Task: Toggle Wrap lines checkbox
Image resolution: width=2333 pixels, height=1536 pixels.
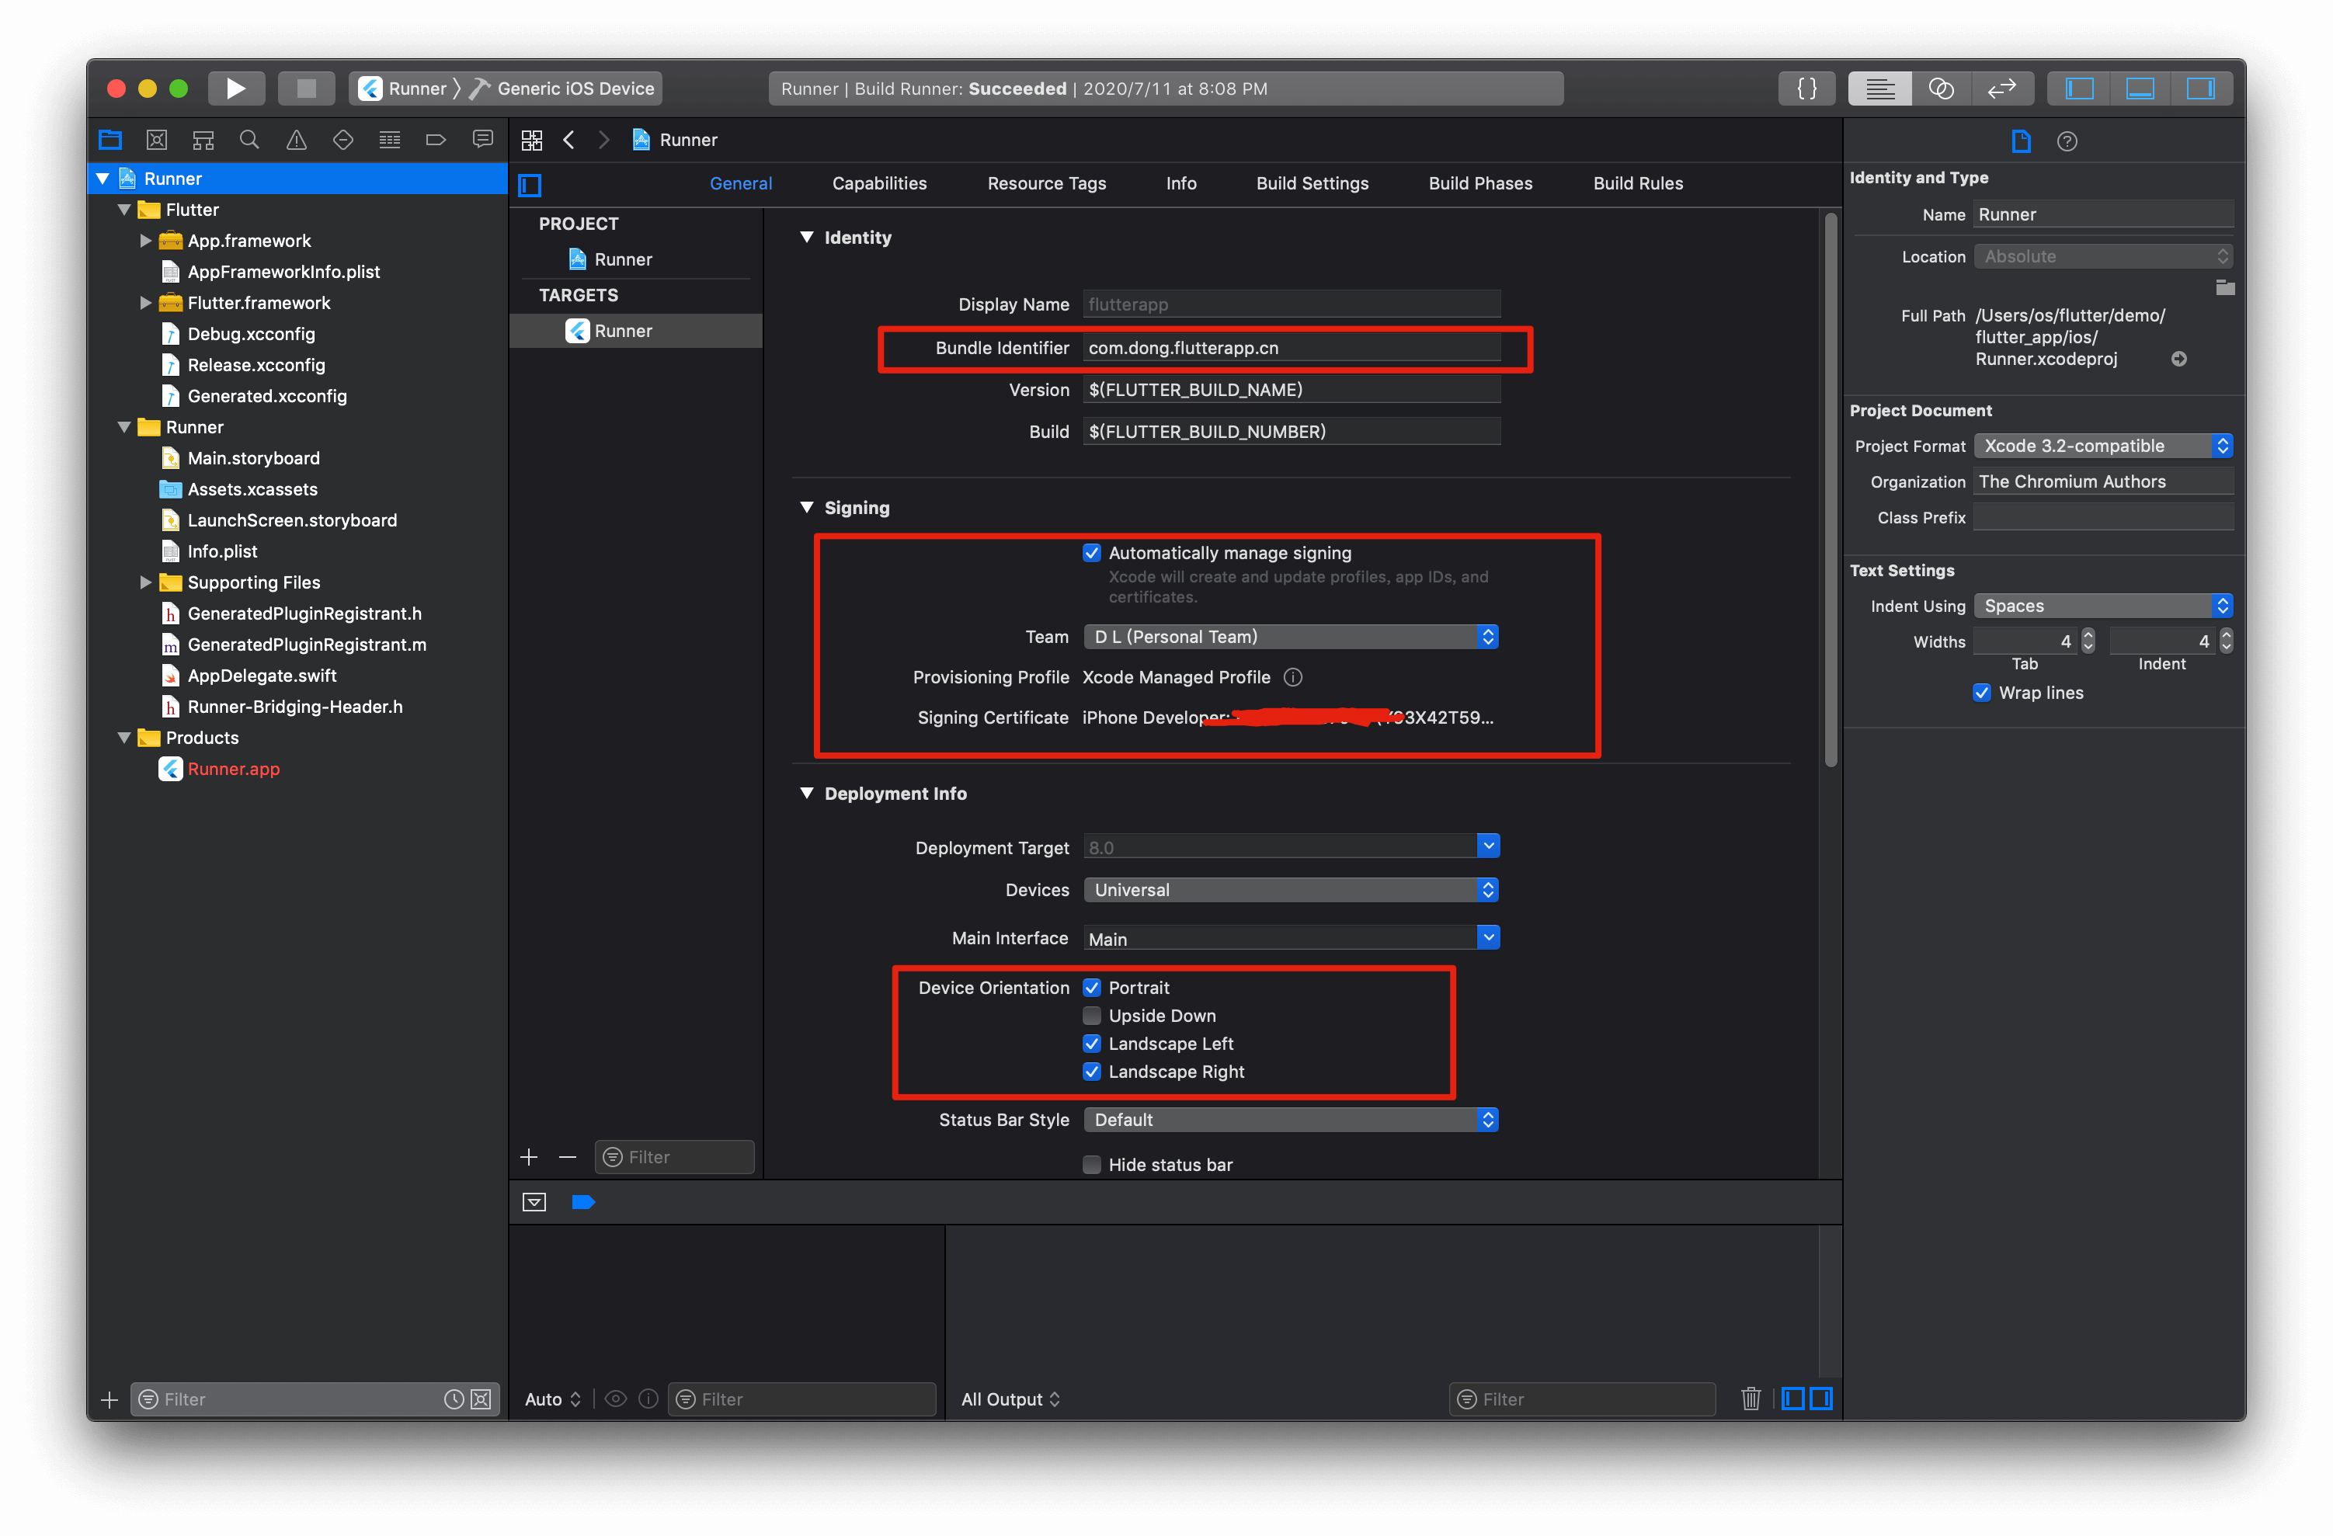Action: point(1981,692)
